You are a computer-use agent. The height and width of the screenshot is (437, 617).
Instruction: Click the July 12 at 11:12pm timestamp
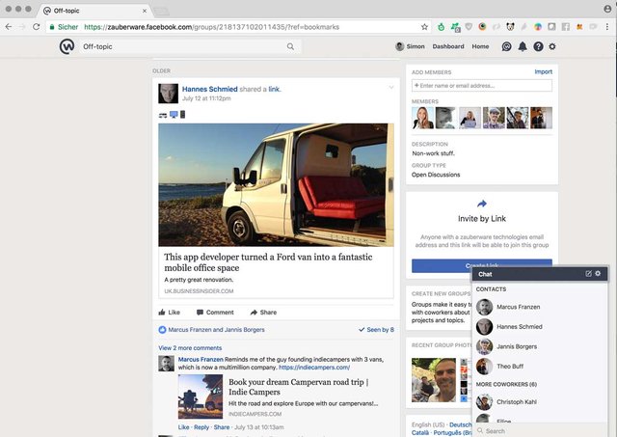point(206,98)
